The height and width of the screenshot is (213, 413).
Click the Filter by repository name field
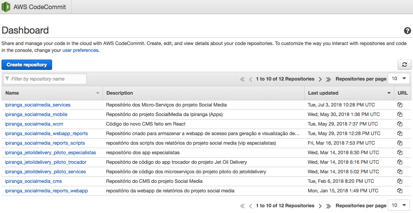[x=45, y=79]
